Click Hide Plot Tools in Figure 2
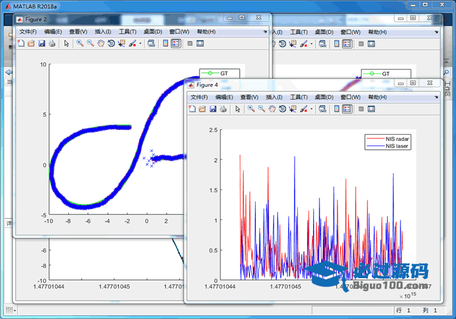Image resolution: width=456 pixels, height=319 pixels. tap(190, 43)
